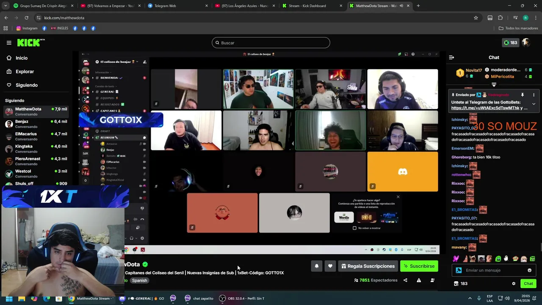Open ElMacarius channel in following list

point(36,136)
